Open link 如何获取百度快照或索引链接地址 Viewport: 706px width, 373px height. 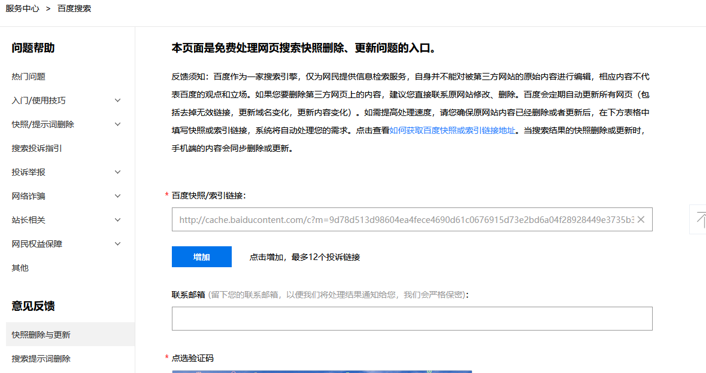452,130
